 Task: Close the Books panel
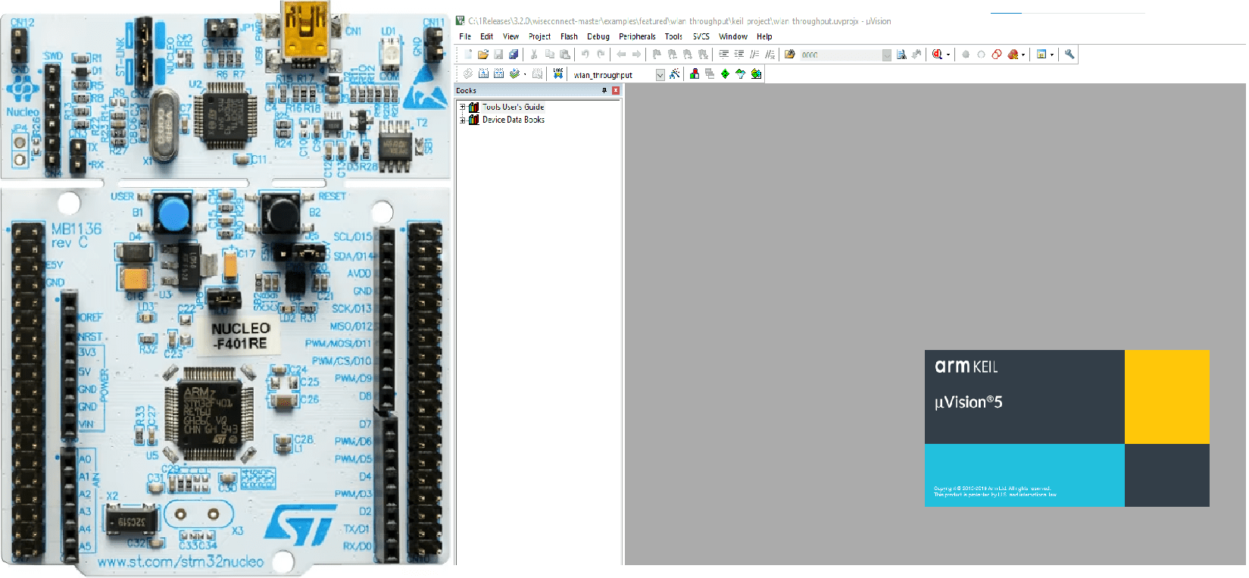[x=616, y=91]
